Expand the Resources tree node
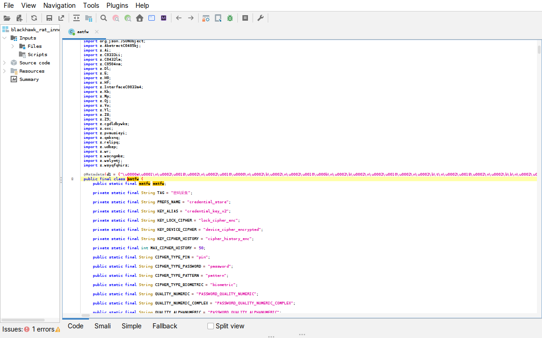542x338 pixels. pos(5,71)
